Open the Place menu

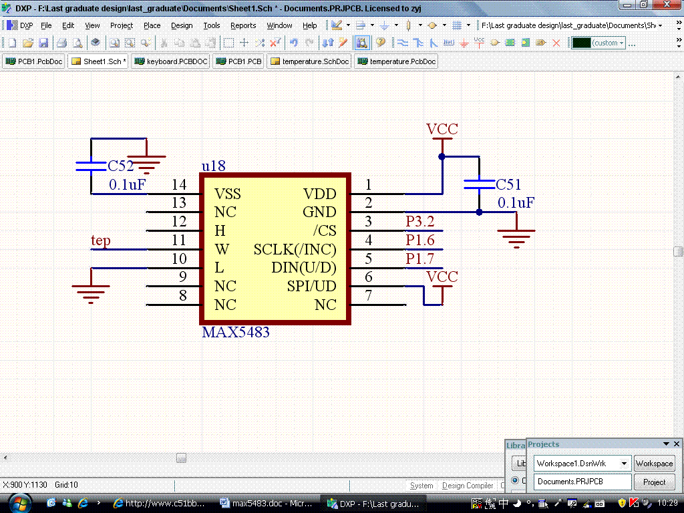click(152, 25)
